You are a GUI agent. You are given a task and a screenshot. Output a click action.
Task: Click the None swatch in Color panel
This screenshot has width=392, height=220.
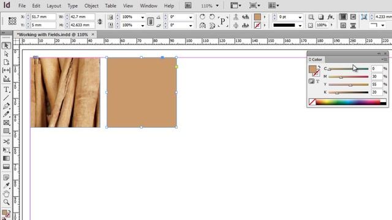[312, 102]
